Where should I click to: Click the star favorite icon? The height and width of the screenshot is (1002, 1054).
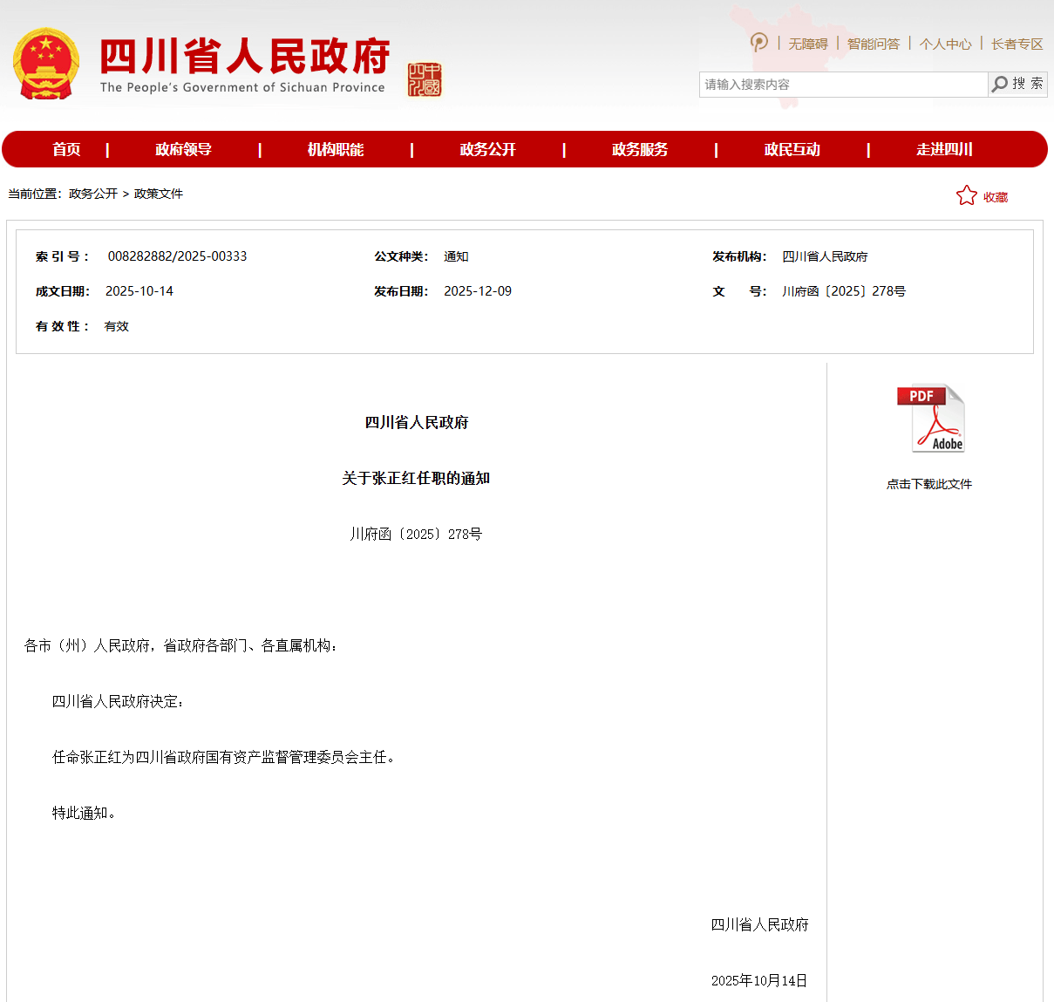(x=966, y=195)
